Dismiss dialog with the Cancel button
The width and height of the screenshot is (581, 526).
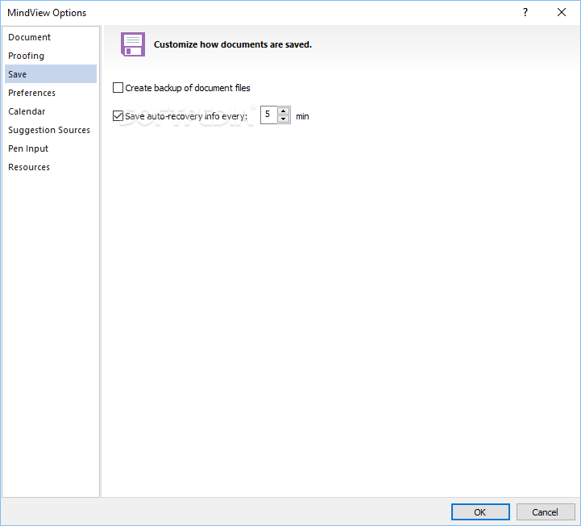click(546, 512)
